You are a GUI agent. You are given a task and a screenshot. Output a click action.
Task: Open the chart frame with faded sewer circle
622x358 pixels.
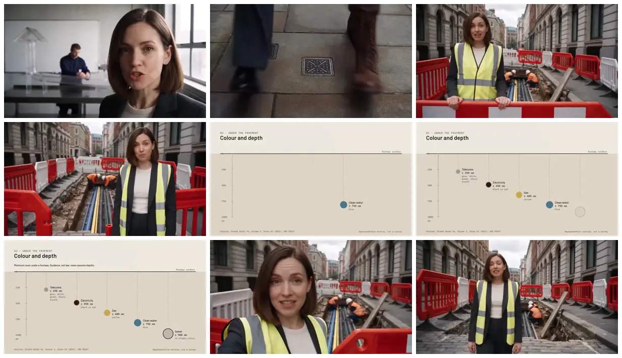click(517, 179)
